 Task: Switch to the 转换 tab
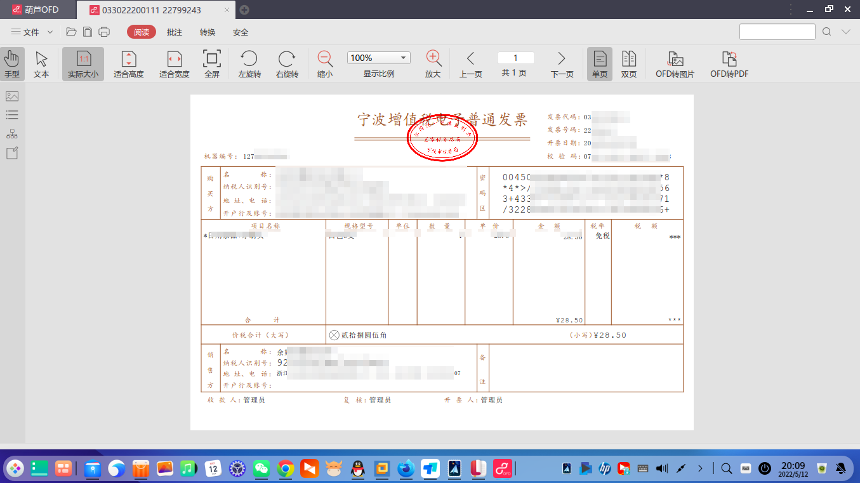coord(208,32)
